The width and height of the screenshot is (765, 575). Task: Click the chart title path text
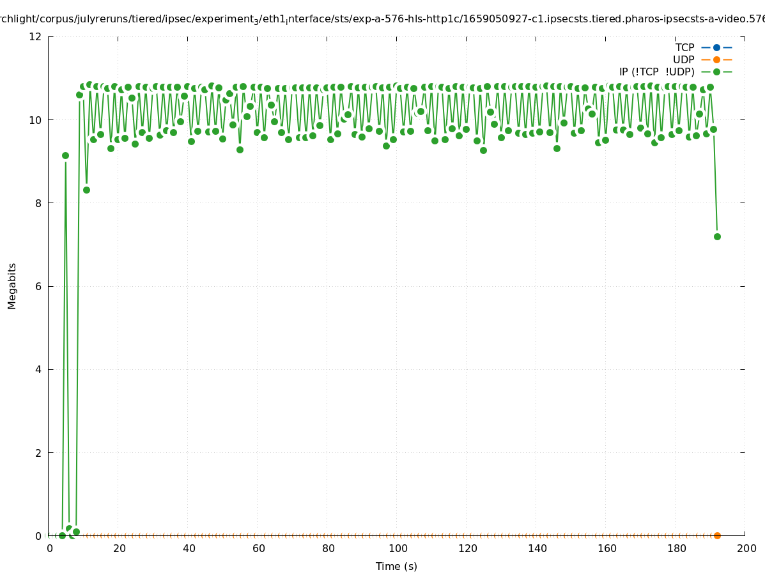pyautogui.click(x=382, y=19)
